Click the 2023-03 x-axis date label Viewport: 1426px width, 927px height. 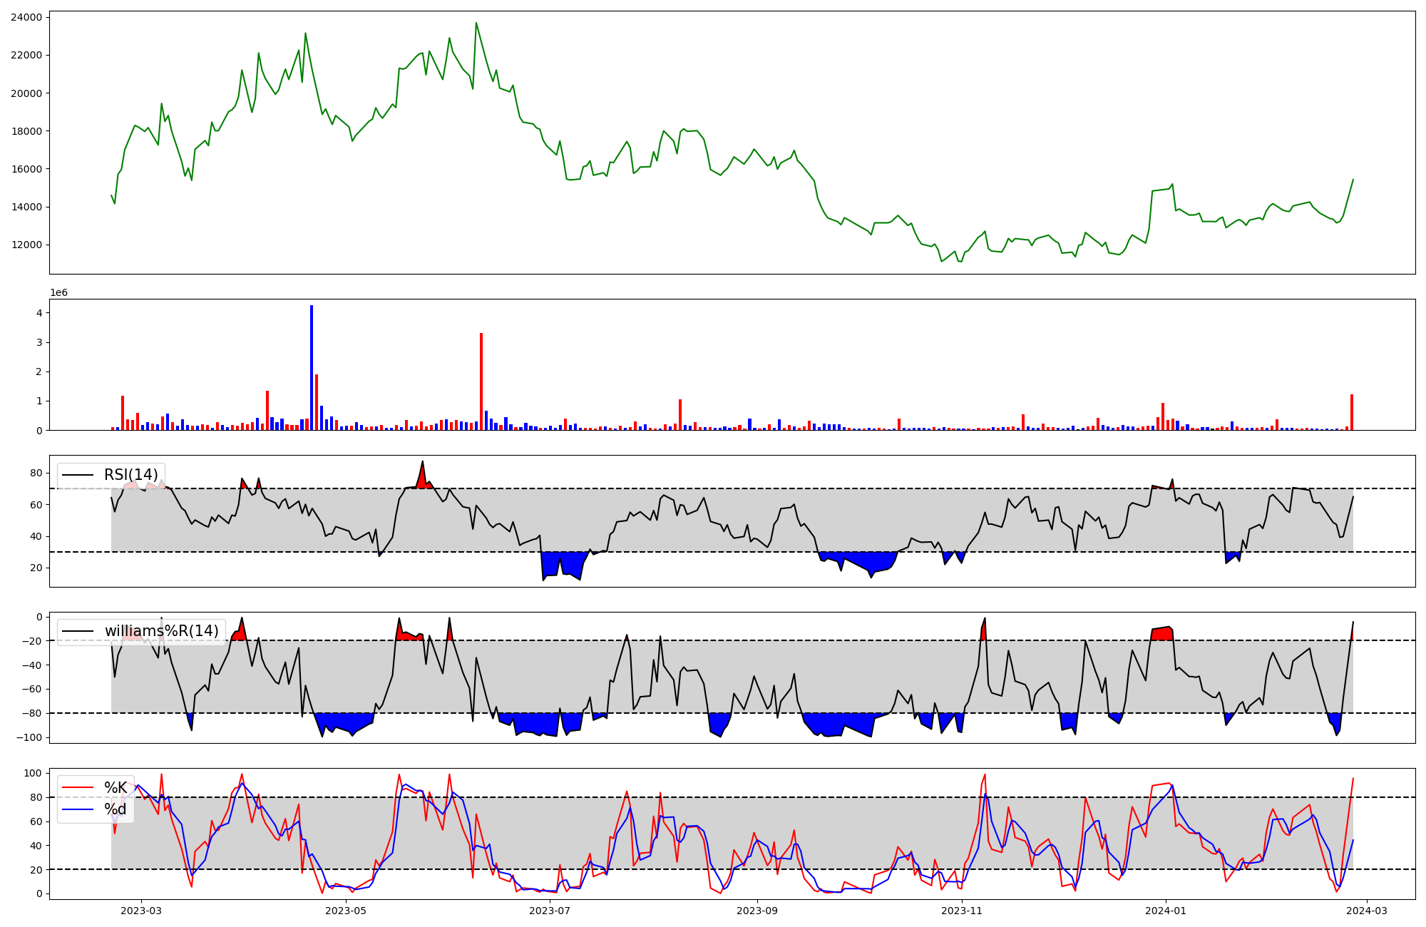click(x=141, y=911)
